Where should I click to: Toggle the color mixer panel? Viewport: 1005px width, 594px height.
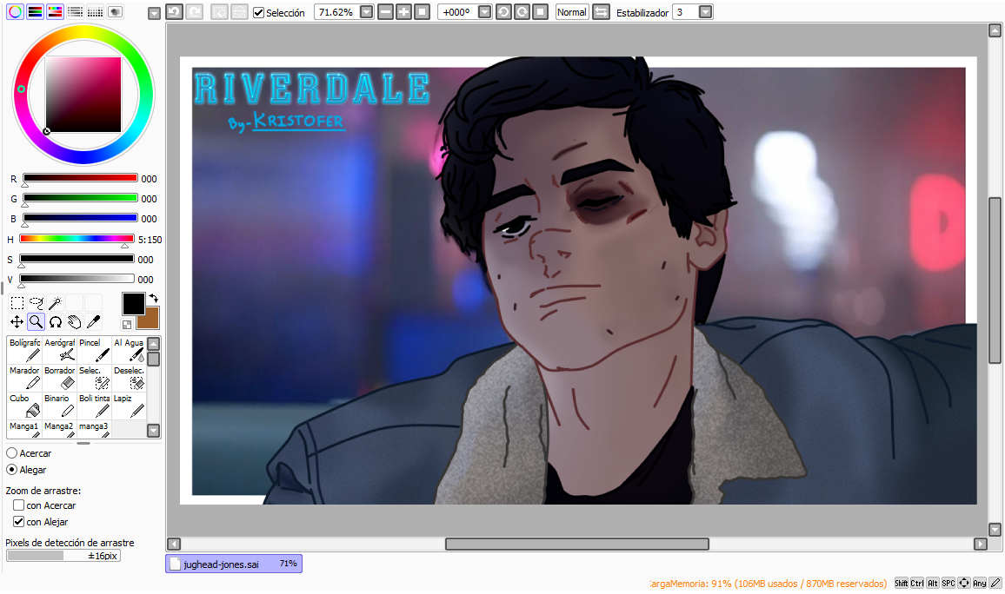coord(75,11)
